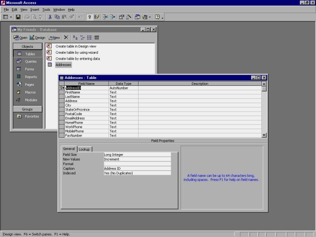Open the Insert menu
The width and height of the screenshot is (316, 237).
[35, 9]
